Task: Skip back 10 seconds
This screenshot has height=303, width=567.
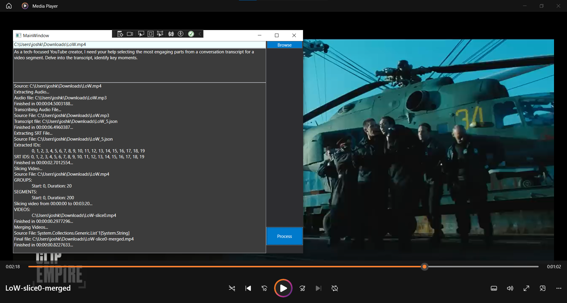Action: [x=265, y=288]
